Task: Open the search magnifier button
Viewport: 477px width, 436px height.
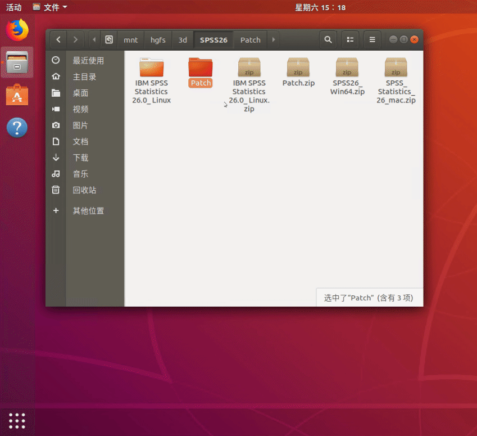Action: pos(328,39)
